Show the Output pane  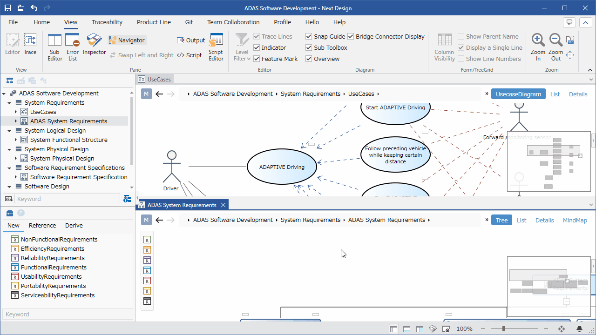tap(191, 40)
